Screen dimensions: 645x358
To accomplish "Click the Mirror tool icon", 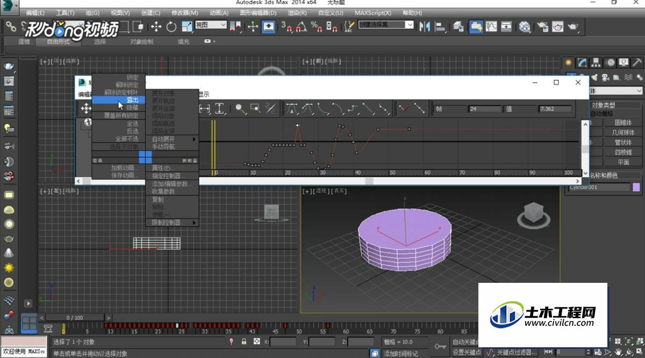I will coord(425,26).
